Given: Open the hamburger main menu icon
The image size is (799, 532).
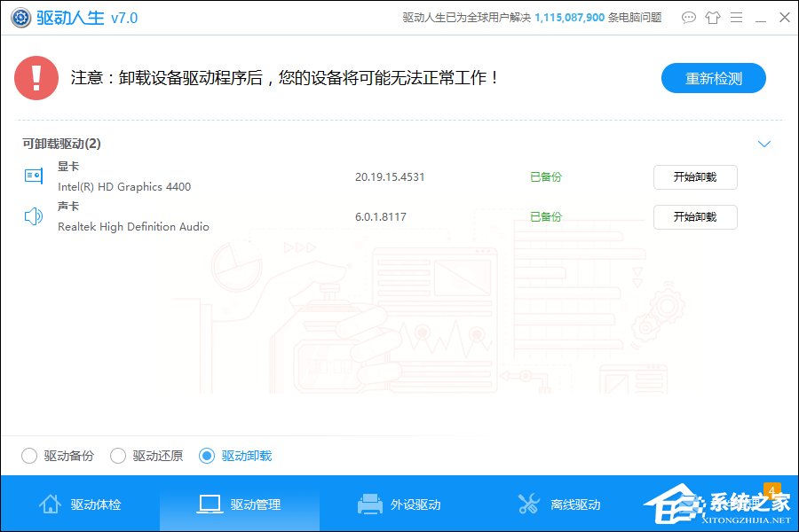Looking at the screenshot, I should [x=736, y=17].
